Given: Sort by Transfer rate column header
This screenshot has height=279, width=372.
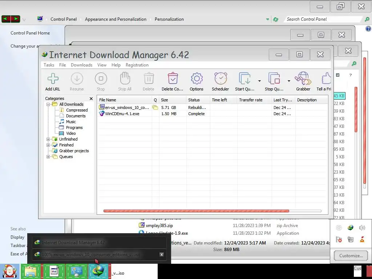Looking at the screenshot, I should pyautogui.click(x=254, y=100).
